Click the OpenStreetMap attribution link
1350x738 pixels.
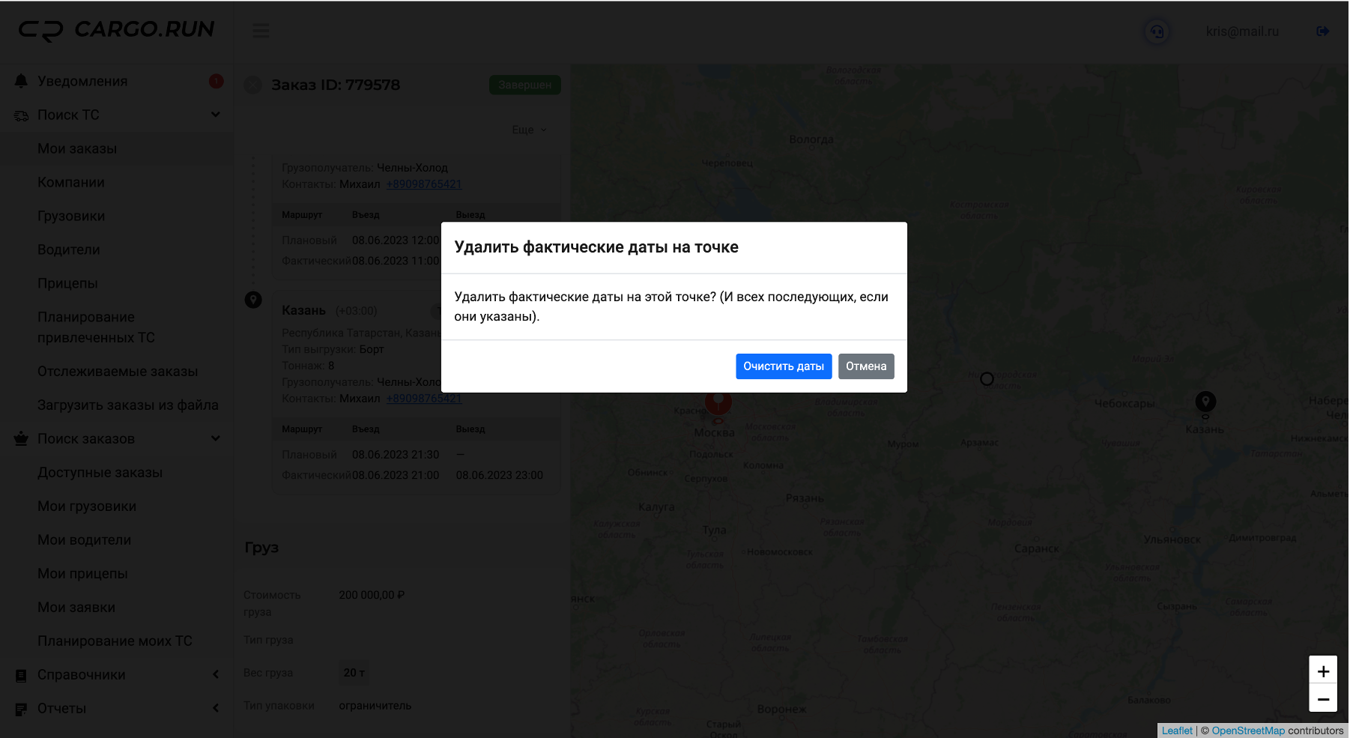pyautogui.click(x=1247, y=731)
